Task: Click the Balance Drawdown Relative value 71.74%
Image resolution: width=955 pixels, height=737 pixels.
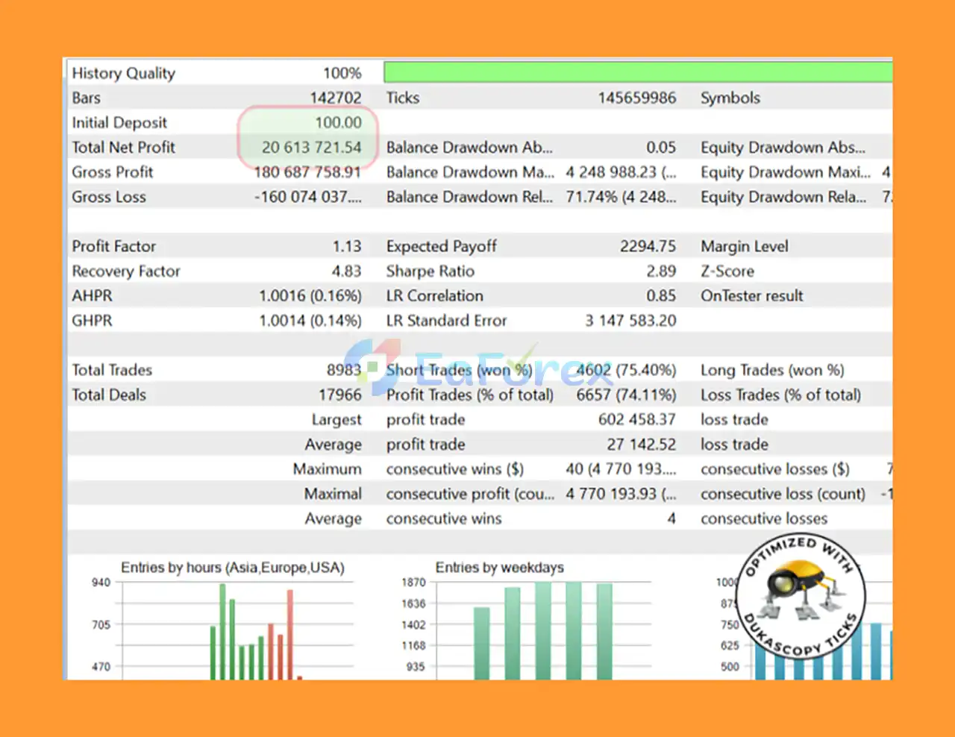Action: (621, 197)
